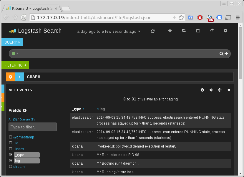Click browser forward arrow

click(15, 17)
